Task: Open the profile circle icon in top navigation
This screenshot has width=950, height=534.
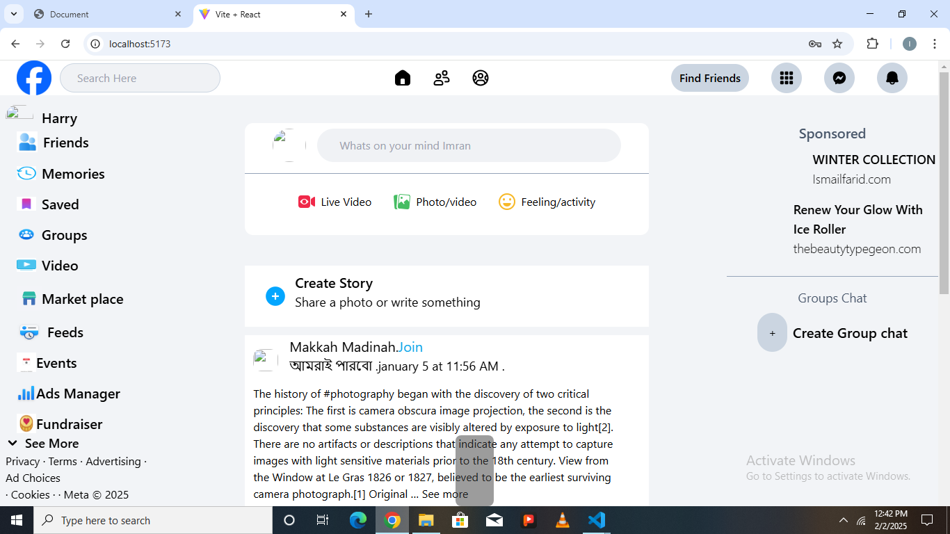Action: coord(481,78)
